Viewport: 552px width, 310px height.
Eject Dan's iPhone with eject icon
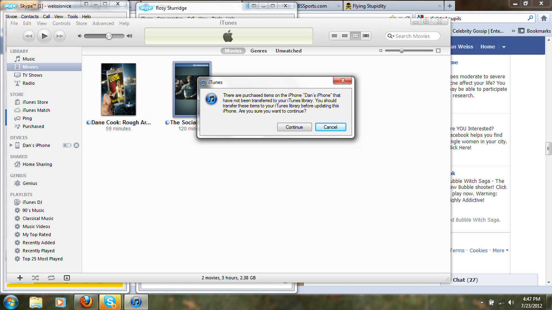point(76,145)
